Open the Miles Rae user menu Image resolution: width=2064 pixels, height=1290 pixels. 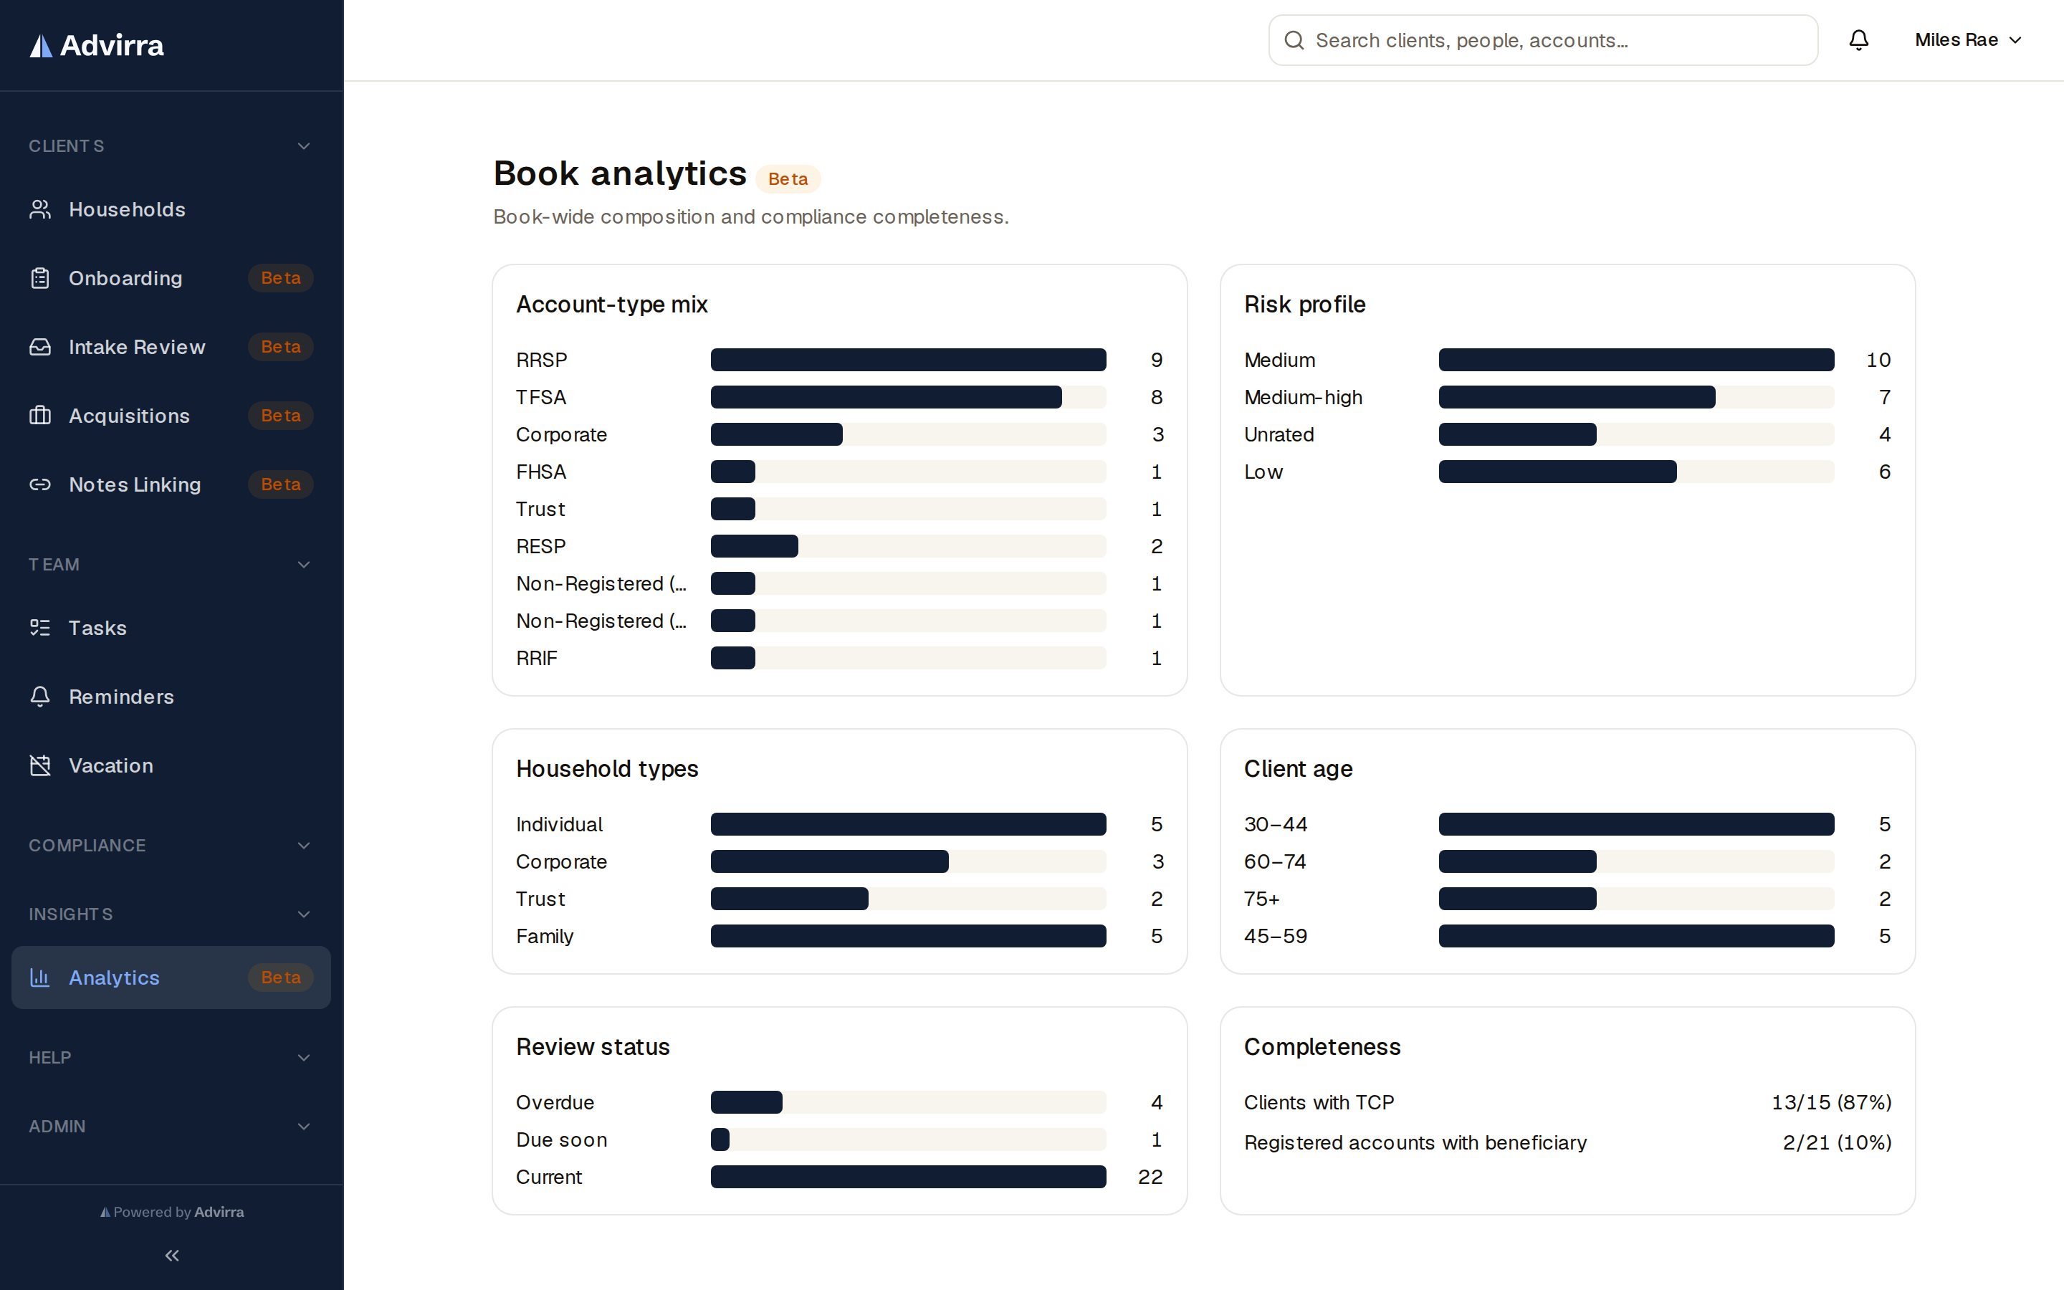coord(1968,40)
